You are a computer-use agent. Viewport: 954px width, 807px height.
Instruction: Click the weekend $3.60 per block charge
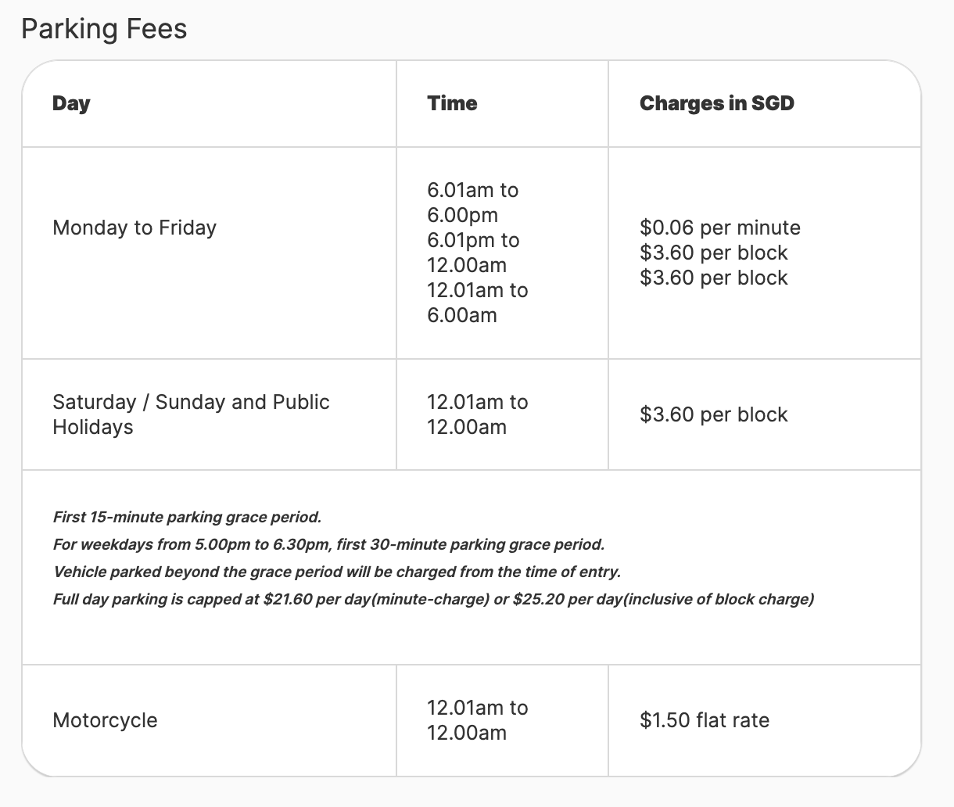pos(714,414)
